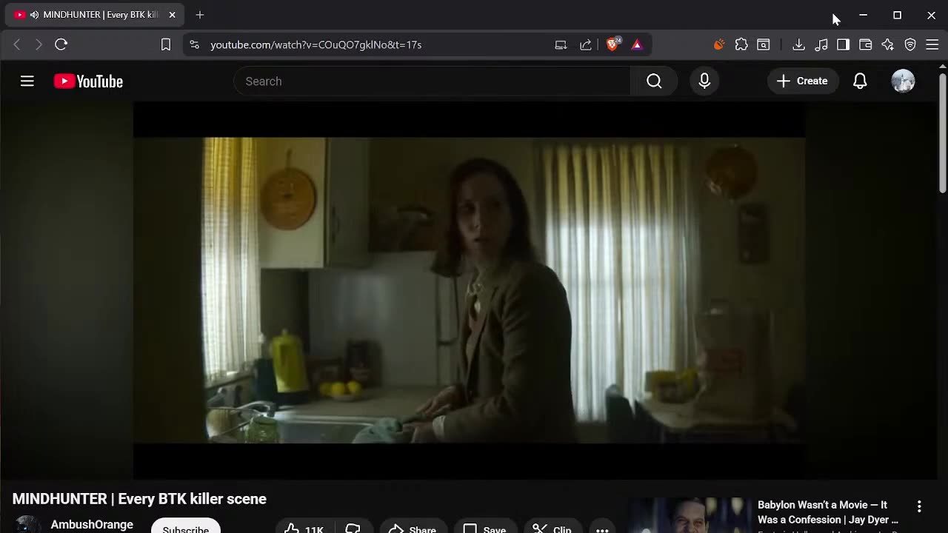Viewport: 948px width, 533px height.
Task: Open the Downloads panel
Action: pos(798,45)
